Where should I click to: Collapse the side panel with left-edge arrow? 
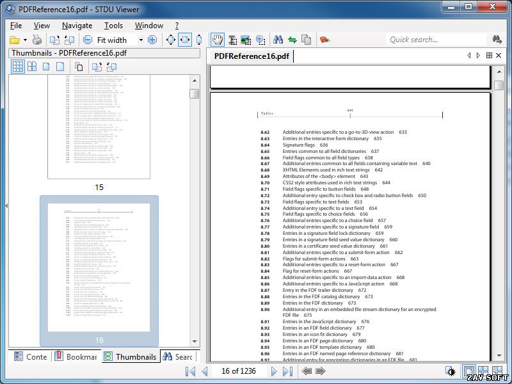point(6,205)
